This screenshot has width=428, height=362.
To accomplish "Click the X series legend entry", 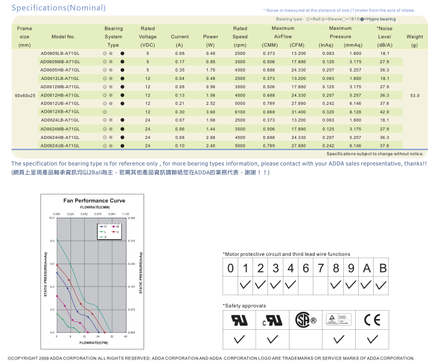I will click(x=103, y=237).
